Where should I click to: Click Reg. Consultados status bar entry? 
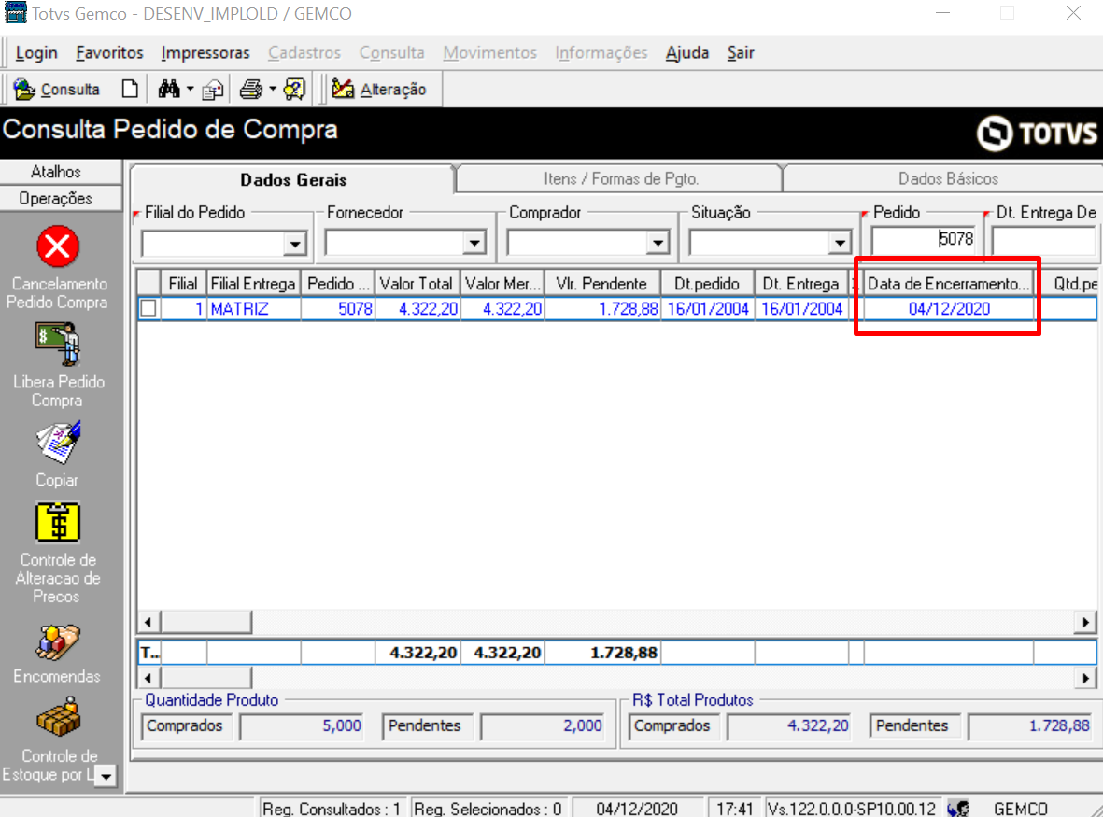point(332,809)
